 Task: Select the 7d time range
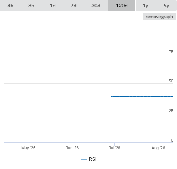pyautogui.click(x=74, y=6)
